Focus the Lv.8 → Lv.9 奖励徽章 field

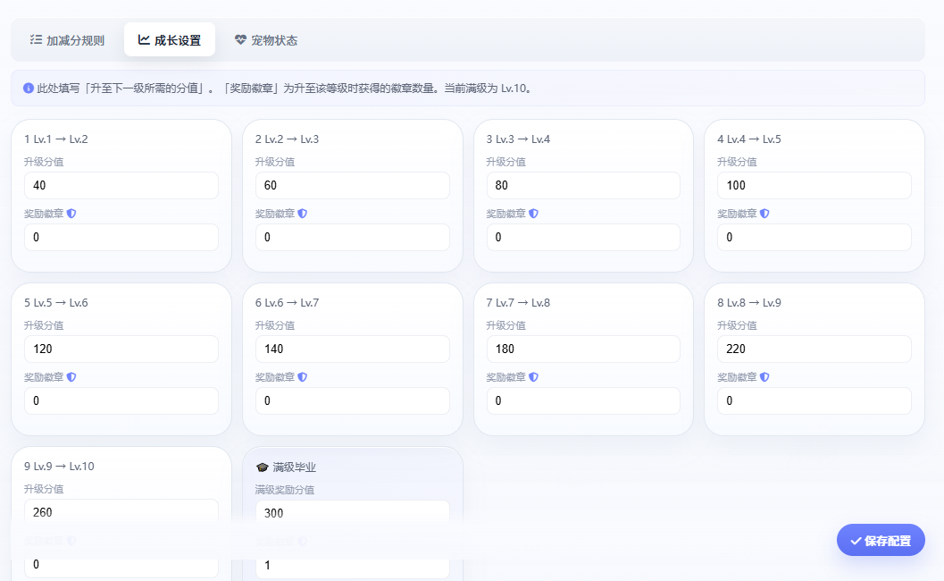point(814,400)
